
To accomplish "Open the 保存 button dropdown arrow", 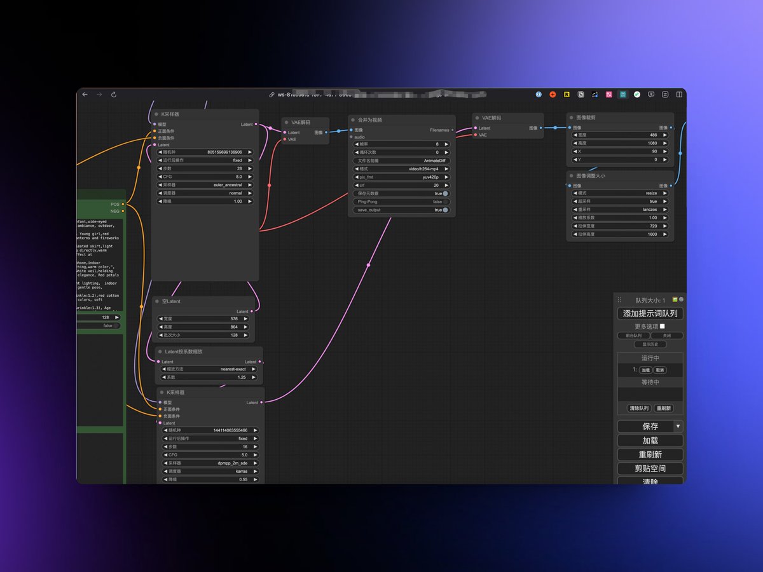I will [x=679, y=426].
